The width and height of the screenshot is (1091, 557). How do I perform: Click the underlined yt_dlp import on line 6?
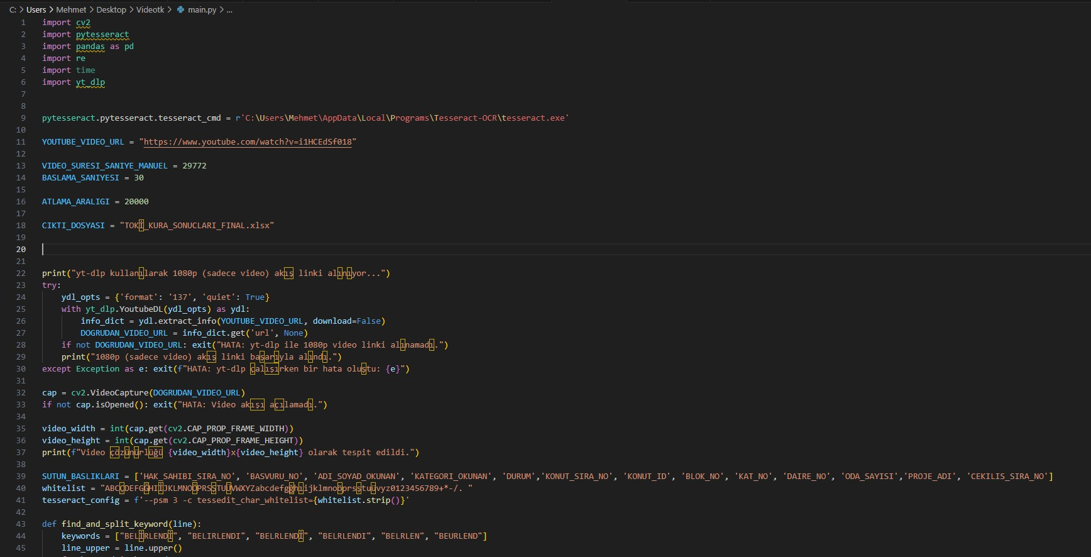point(90,82)
